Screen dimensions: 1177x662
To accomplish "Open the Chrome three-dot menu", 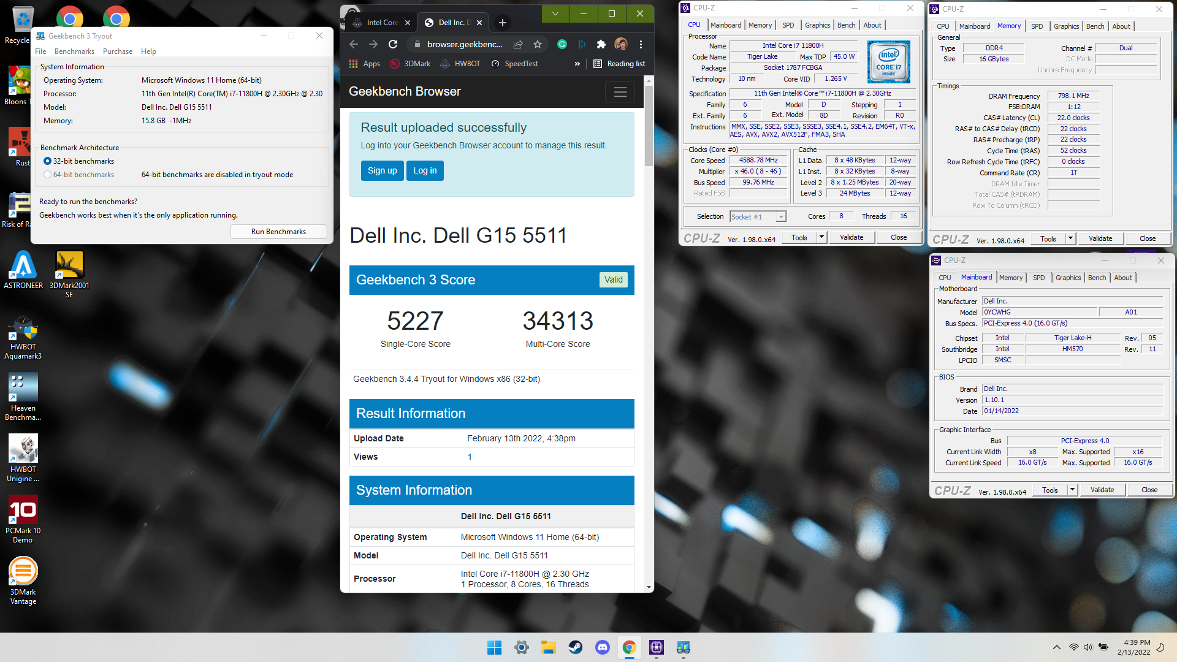I will 641,44.
